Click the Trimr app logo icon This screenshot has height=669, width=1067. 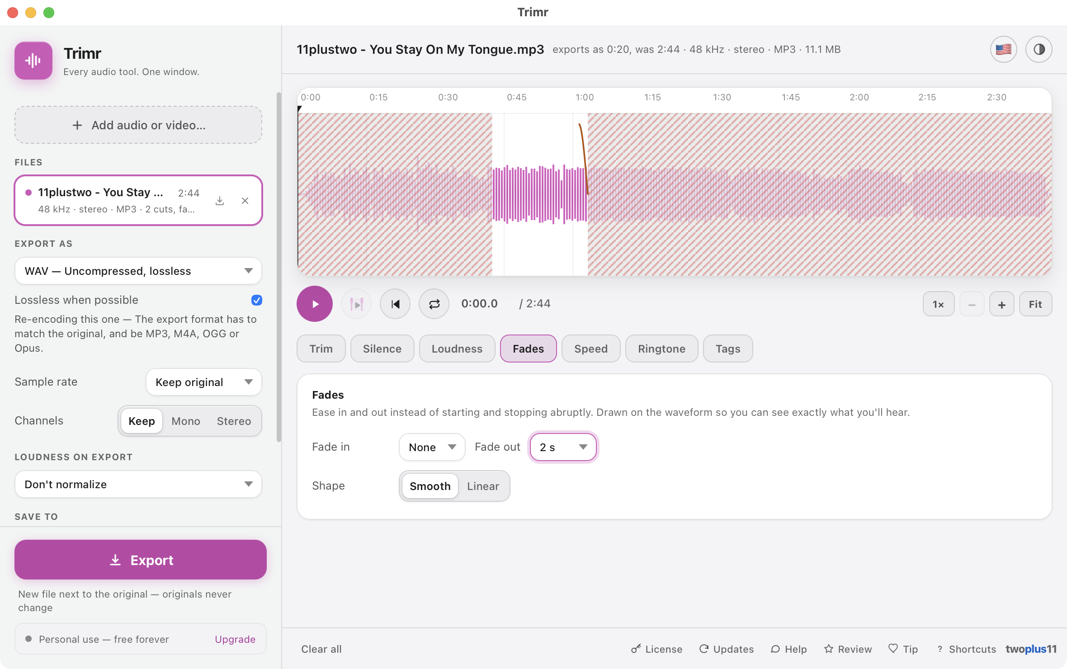pyautogui.click(x=33, y=61)
